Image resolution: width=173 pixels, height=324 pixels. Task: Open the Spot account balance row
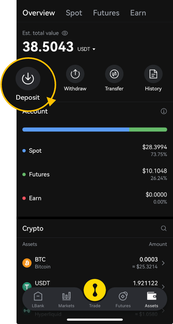tap(95, 151)
